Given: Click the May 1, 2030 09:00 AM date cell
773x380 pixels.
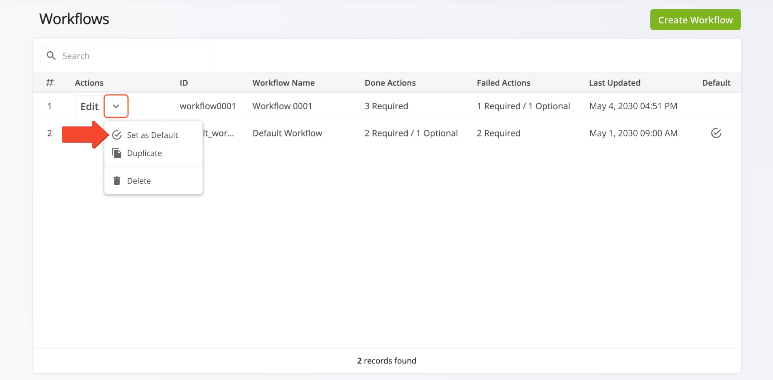Looking at the screenshot, I should point(633,133).
